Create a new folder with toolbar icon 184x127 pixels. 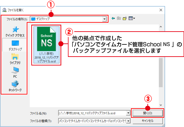[125, 18]
